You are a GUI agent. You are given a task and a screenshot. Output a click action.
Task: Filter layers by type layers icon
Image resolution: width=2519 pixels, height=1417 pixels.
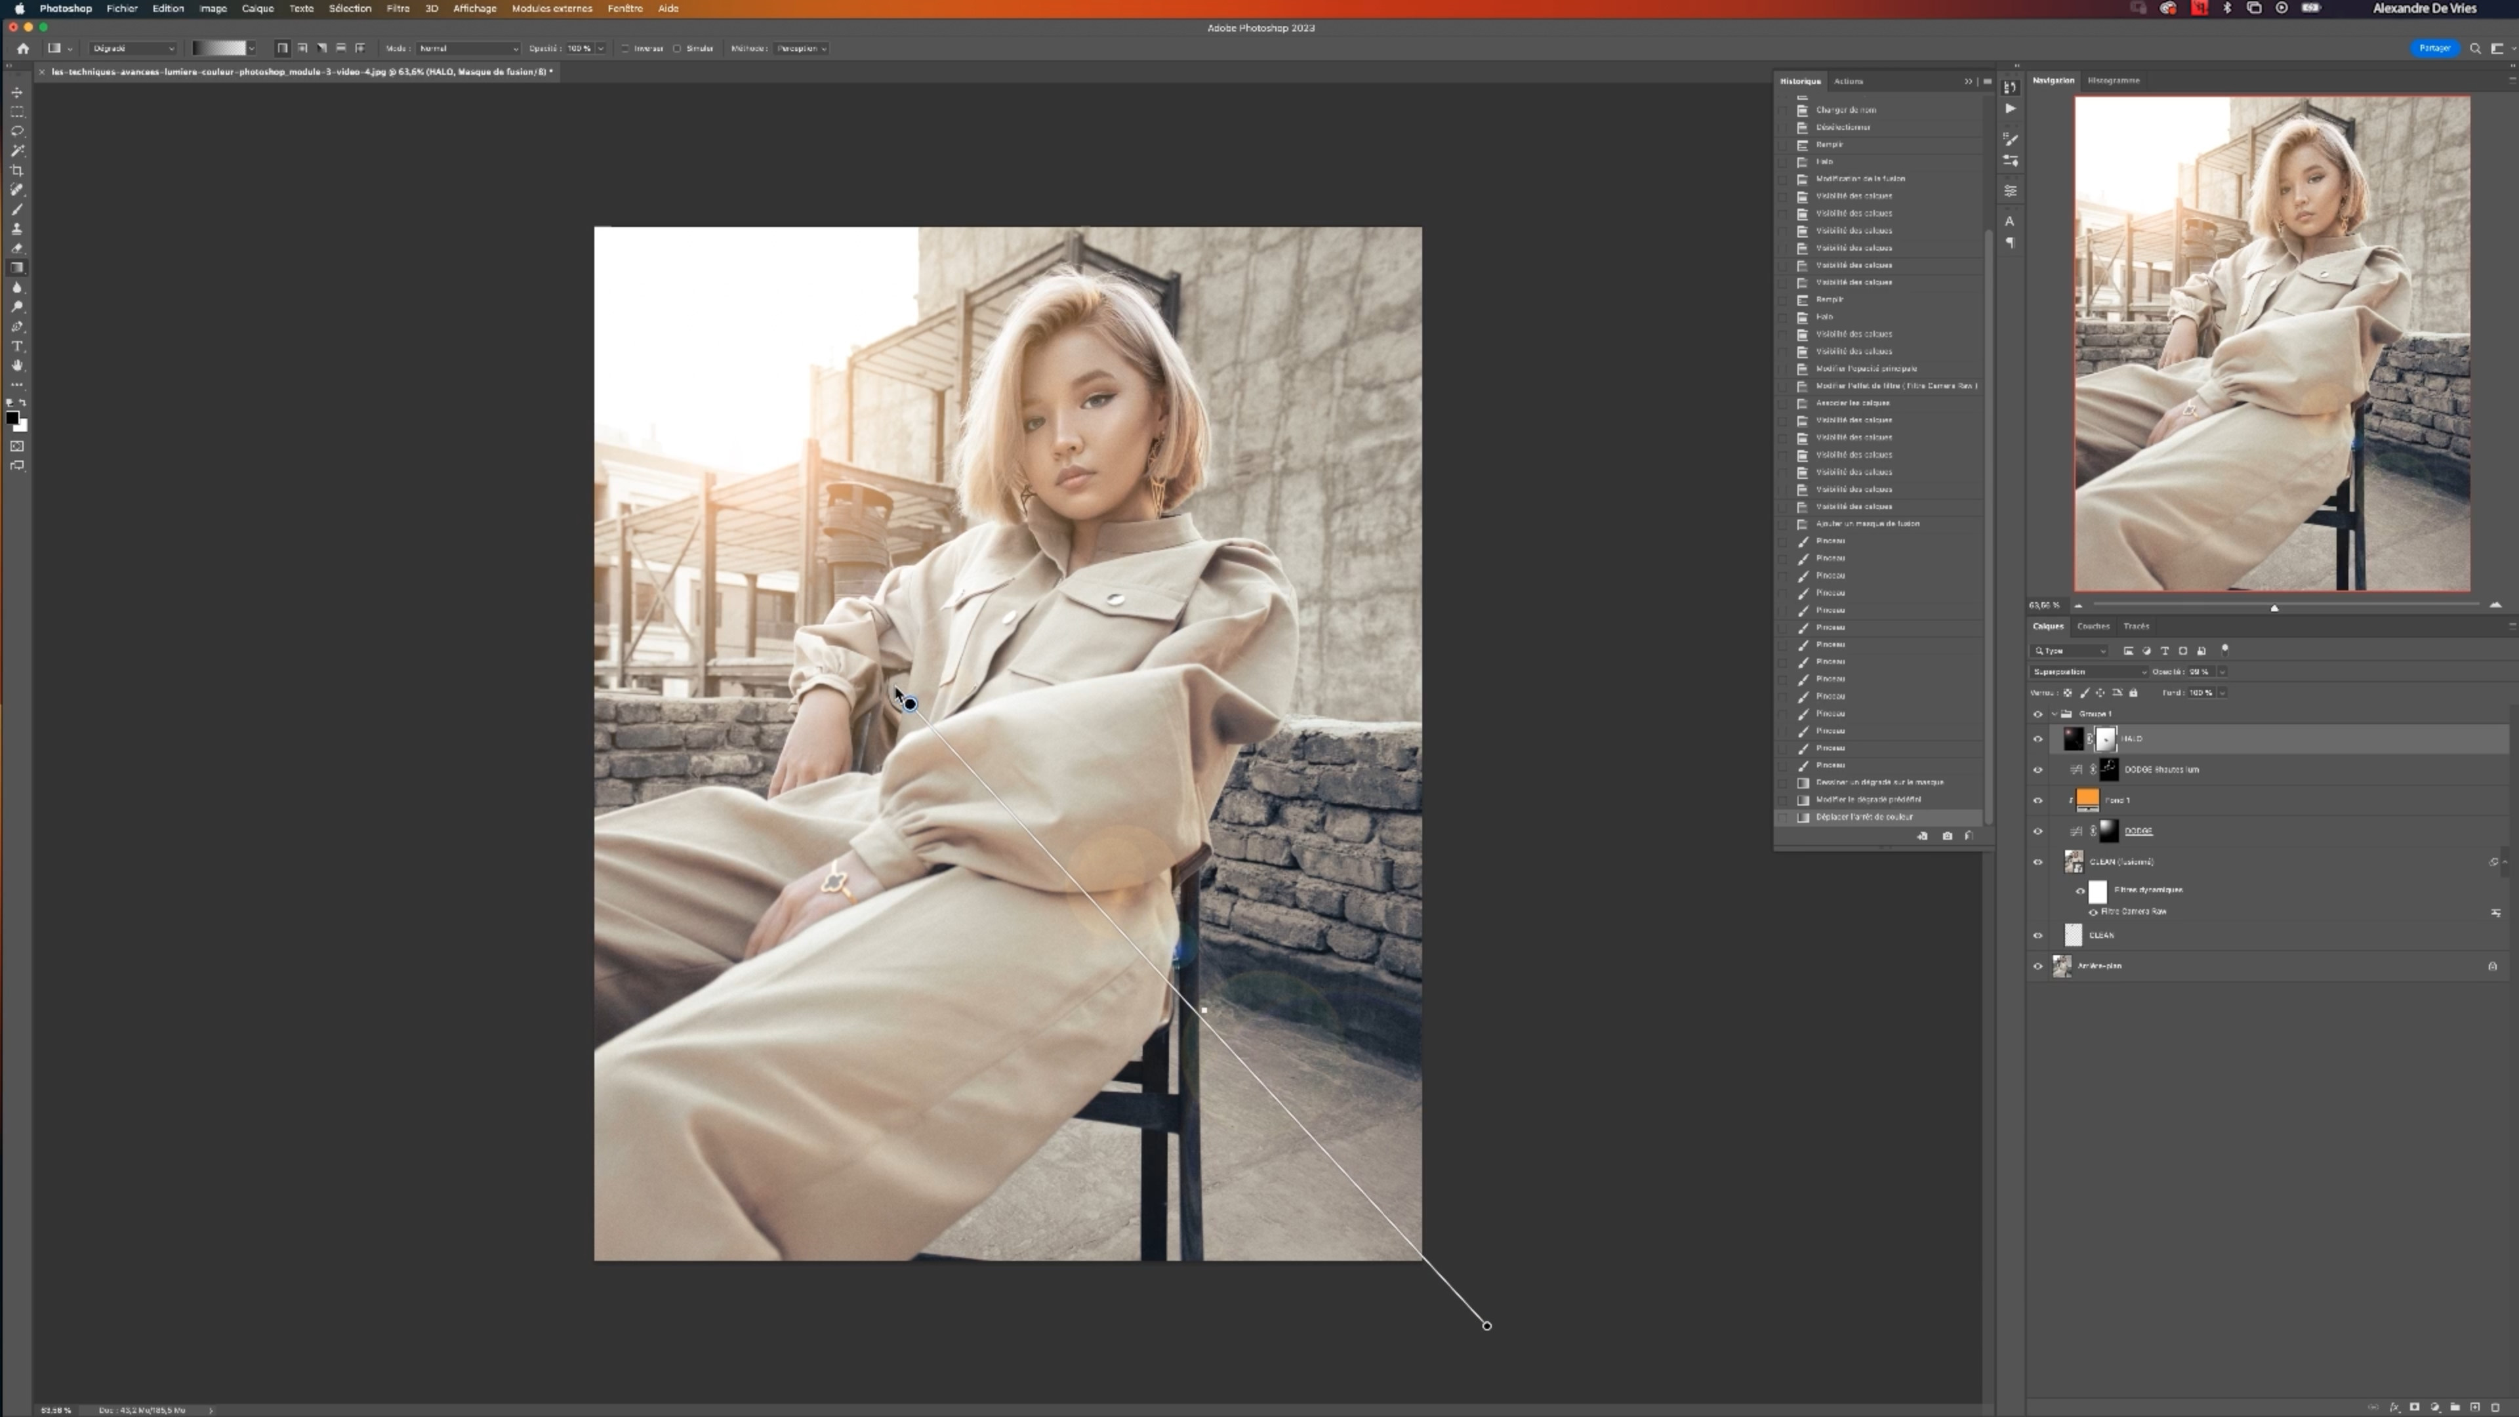[2164, 650]
